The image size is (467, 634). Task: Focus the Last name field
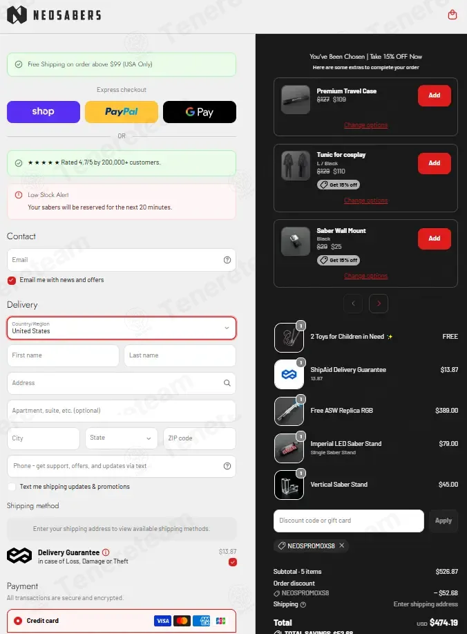(x=180, y=355)
